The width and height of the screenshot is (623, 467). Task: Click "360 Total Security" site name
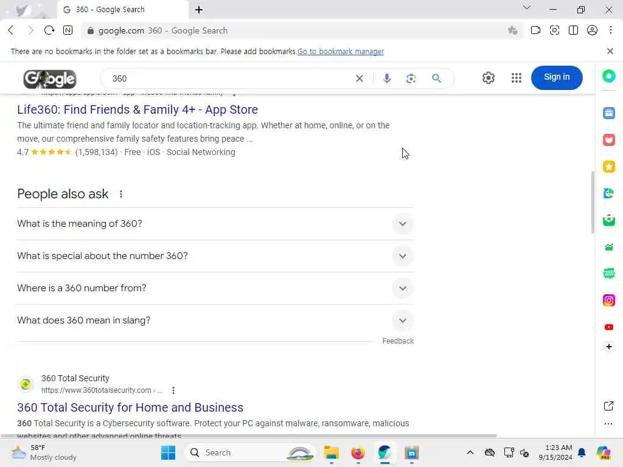(75, 378)
